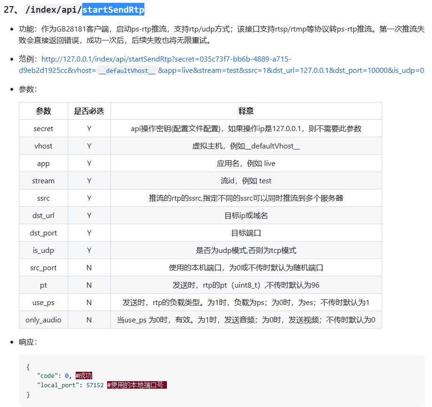The height and width of the screenshot is (407, 432).
Task: Click the 'Y' value in secret row
Action: click(x=89, y=129)
